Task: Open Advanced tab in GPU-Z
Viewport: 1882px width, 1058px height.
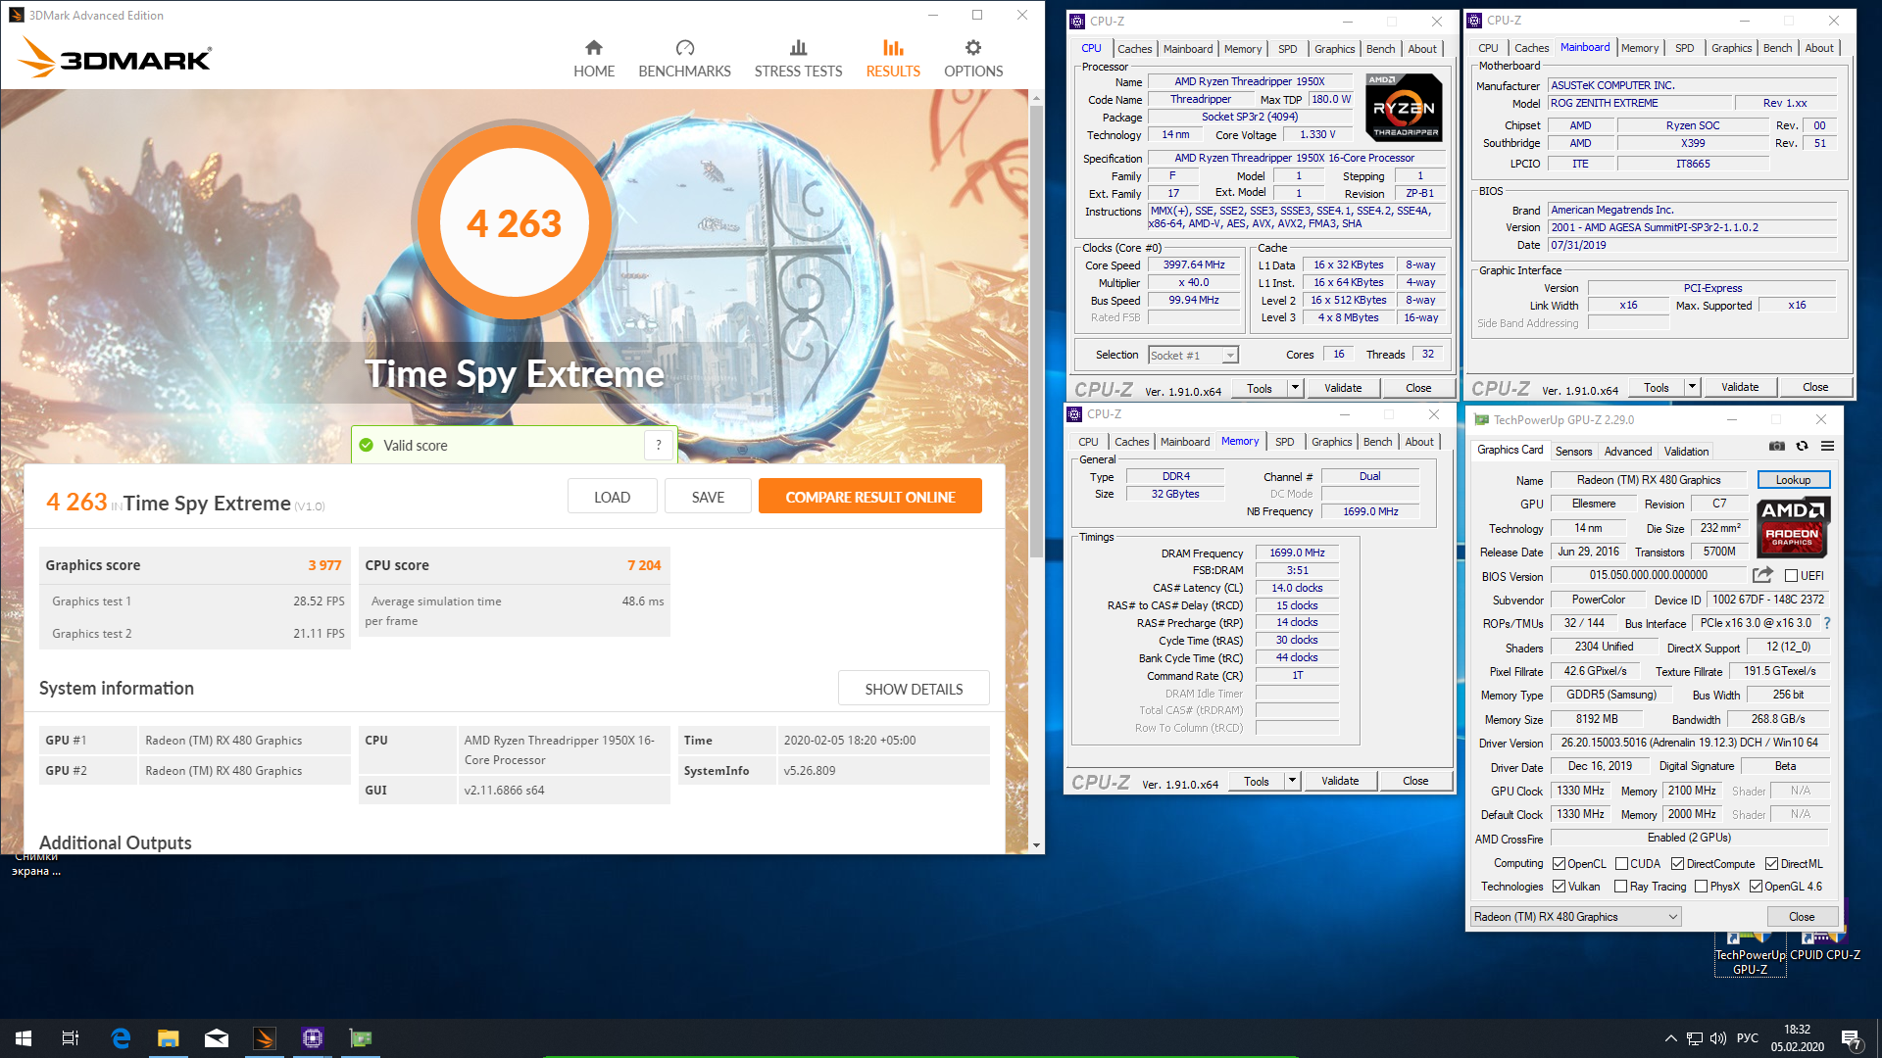Action: [x=1627, y=452]
